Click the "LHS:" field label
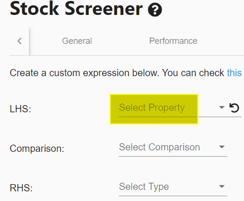244x201 pixels. pyautogui.click(x=20, y=109)
